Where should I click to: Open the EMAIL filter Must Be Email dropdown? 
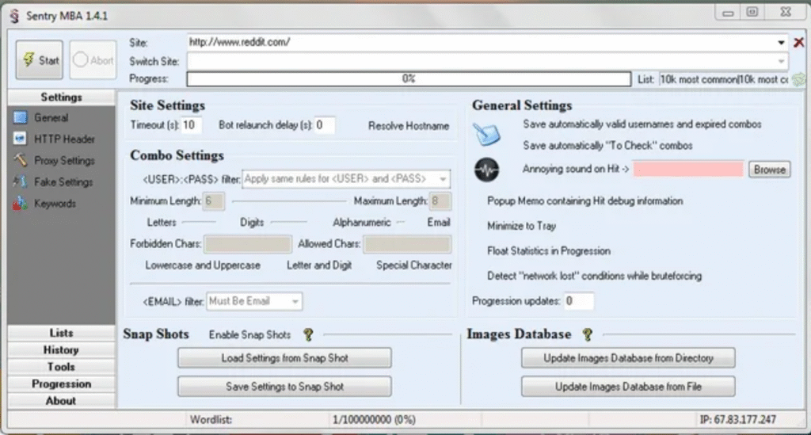click(254, 301)
